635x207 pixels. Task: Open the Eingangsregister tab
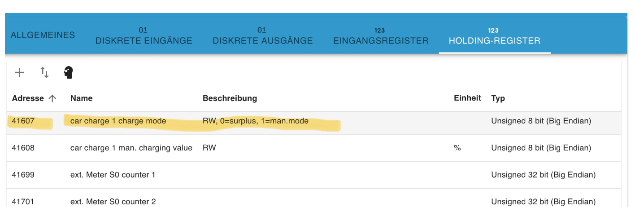click(381, 36)
